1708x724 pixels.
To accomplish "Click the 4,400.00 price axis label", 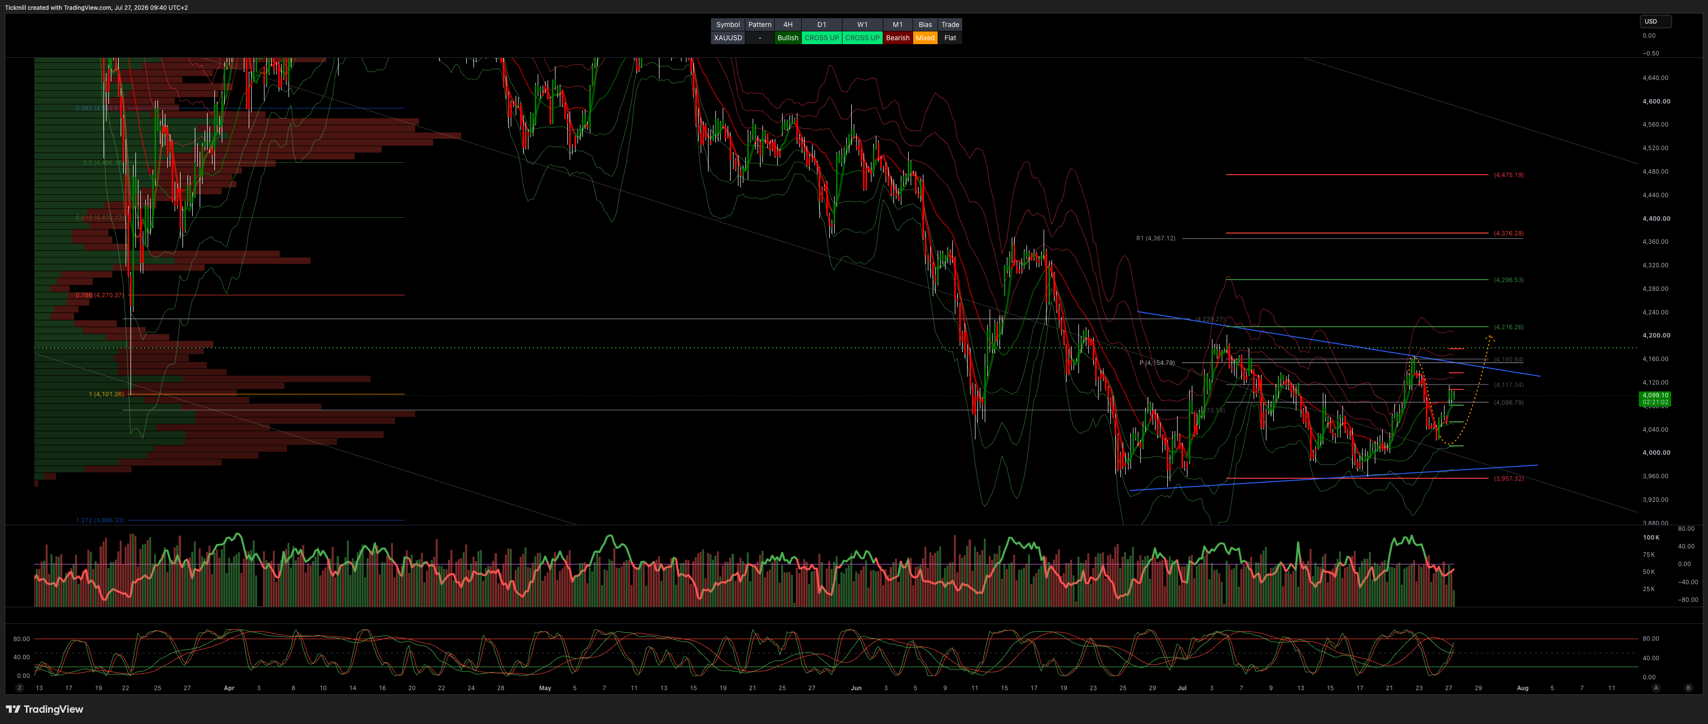I will click(1655, 218).
